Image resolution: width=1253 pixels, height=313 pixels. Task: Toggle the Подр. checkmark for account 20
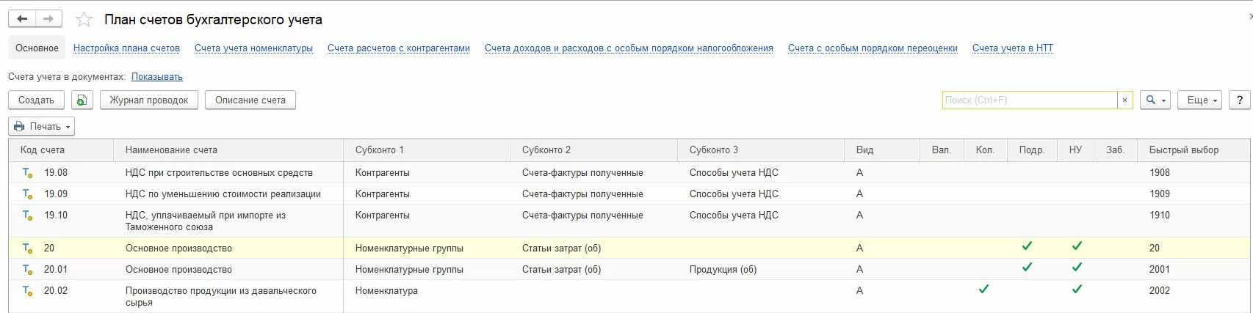1027,246
